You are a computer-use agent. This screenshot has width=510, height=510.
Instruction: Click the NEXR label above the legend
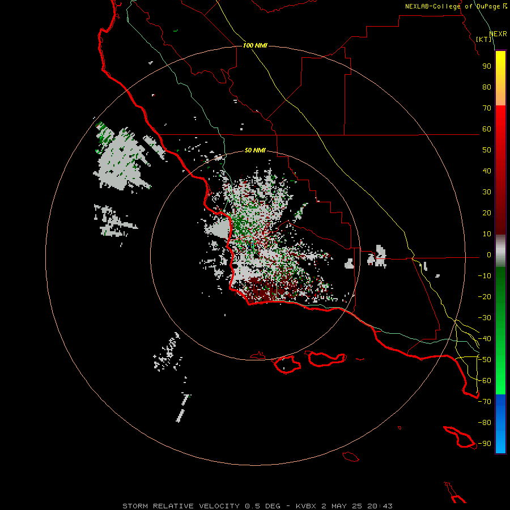498,34
